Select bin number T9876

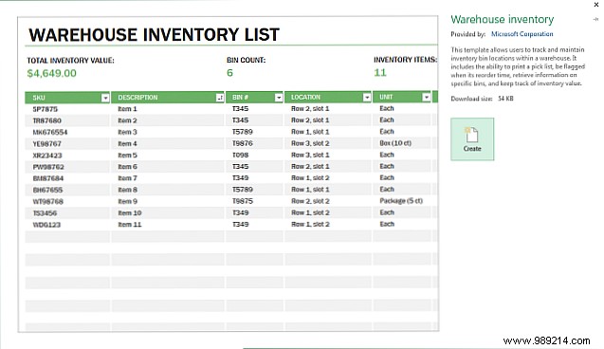pyautogui.click(x=243, y=143)
